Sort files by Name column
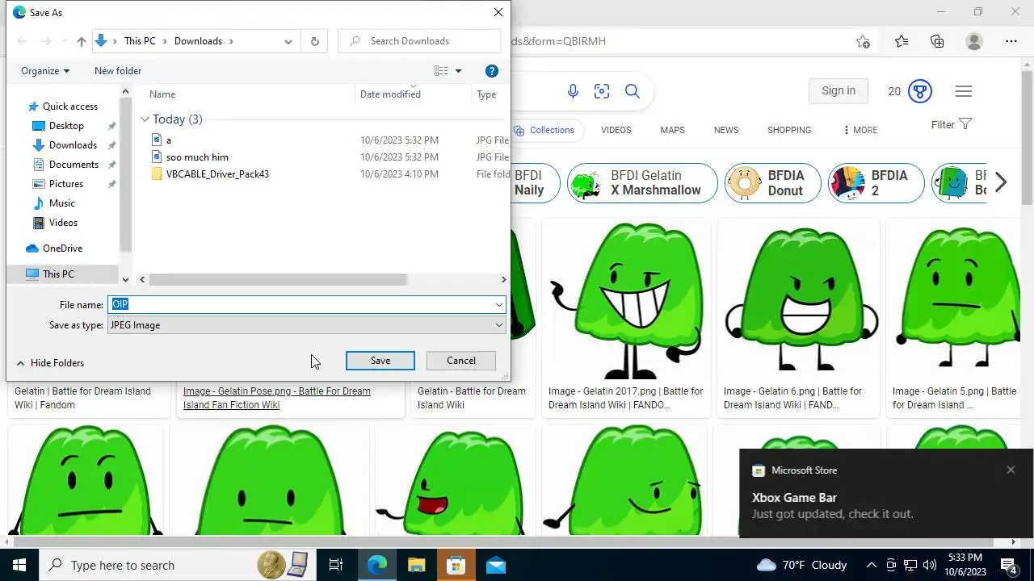1034x581 pixels. coord(162,94)
